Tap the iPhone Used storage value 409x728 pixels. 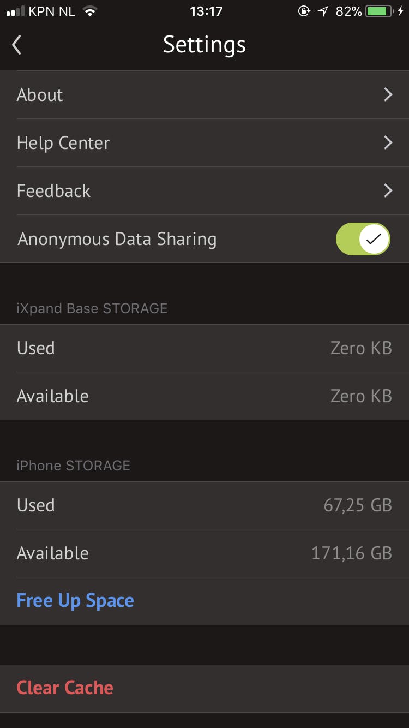pos(358,505)
